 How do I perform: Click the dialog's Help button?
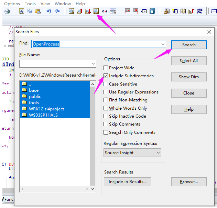[189, 109]
